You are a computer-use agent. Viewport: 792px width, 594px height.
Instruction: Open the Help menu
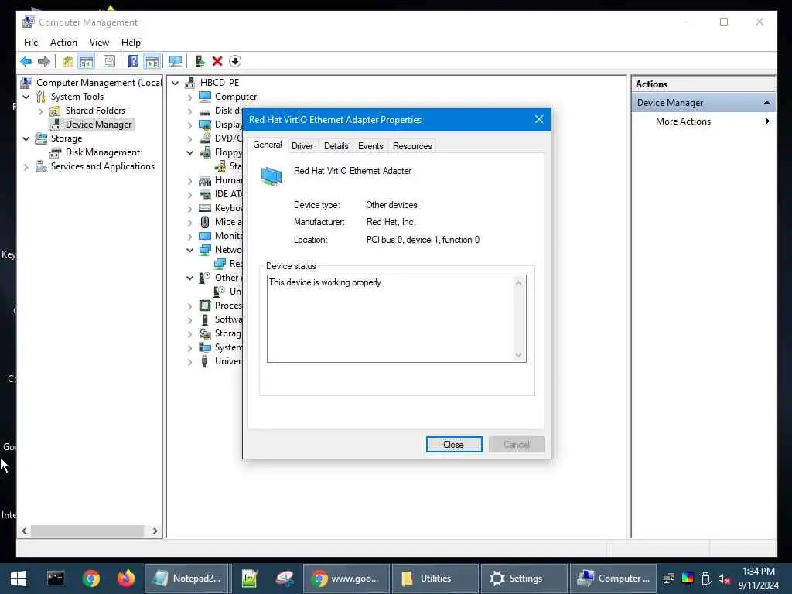[131, 43]
